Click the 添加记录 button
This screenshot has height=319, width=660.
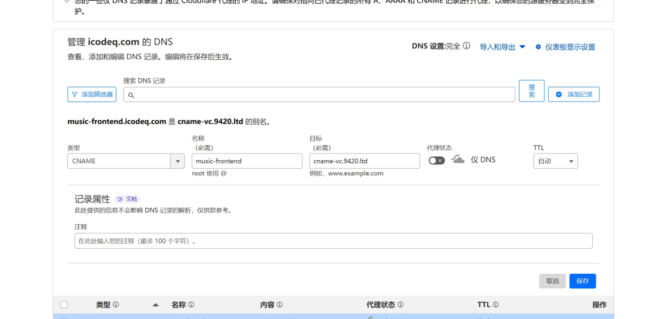[574, 95]
